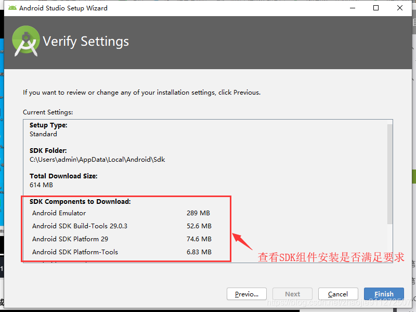This screenshot has width=416, height=312.
Task: Select Android SDK Build-Tools 29.0.3 row
Action: 122,226
